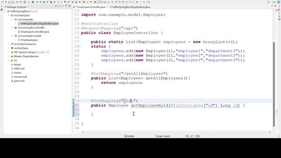The image size is (281, 158).
Task: Click the ArrayList<>() constructor on line 17
Action: 219,42
